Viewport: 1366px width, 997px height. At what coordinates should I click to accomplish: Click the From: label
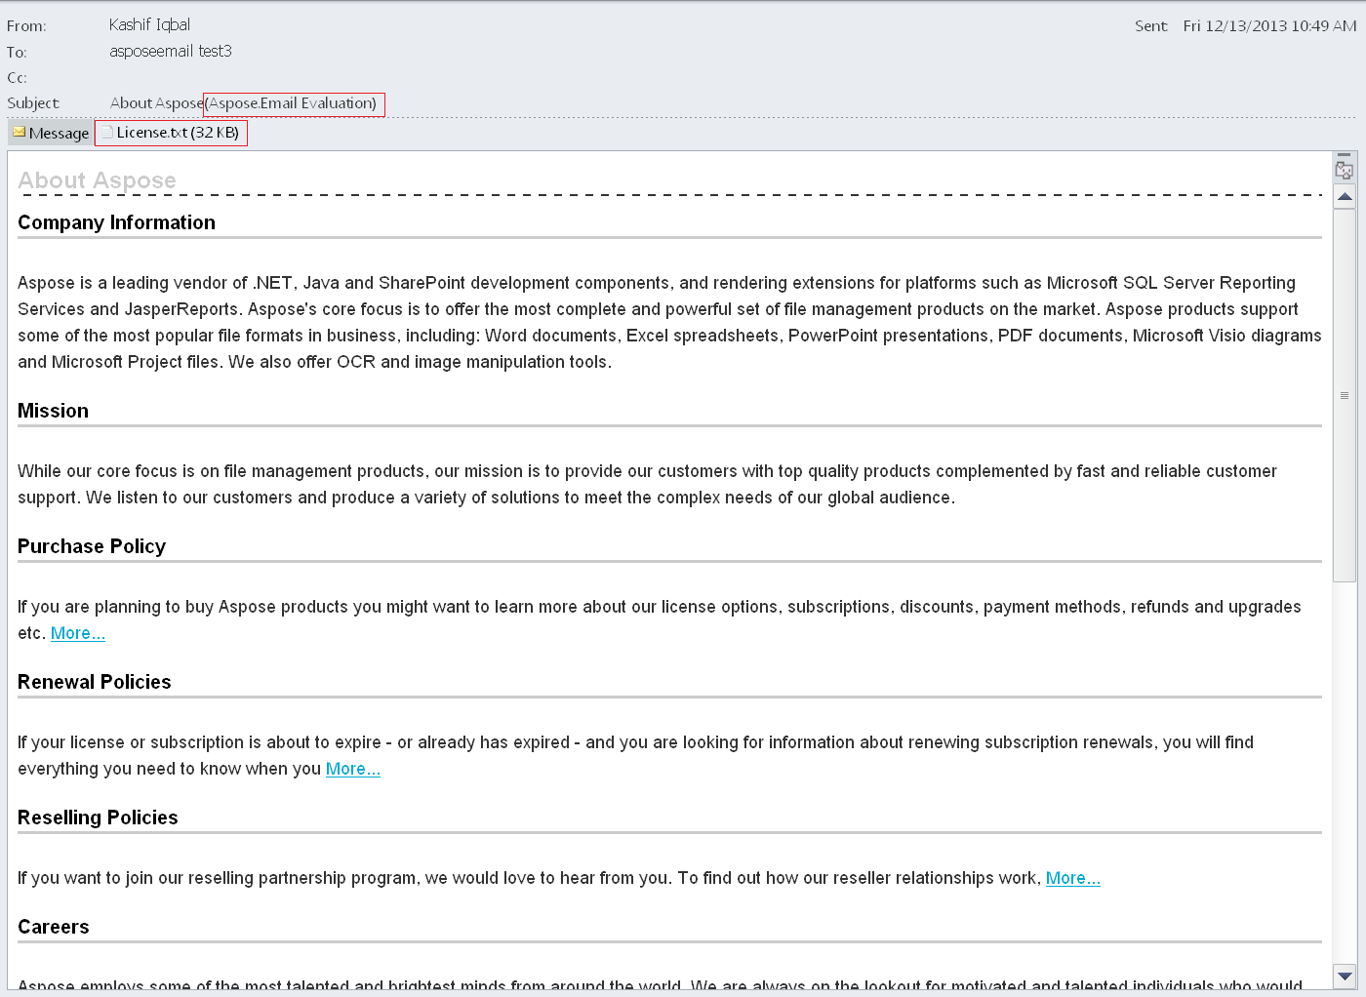(26, 26)
